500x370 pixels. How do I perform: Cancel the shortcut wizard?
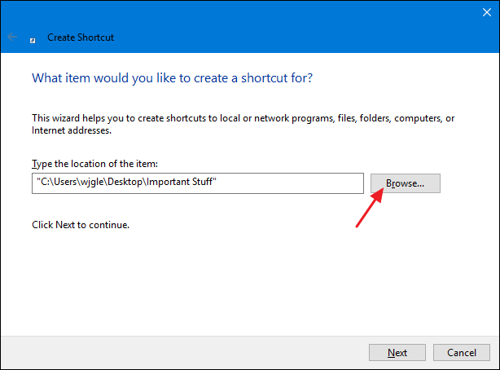point(461,352)
